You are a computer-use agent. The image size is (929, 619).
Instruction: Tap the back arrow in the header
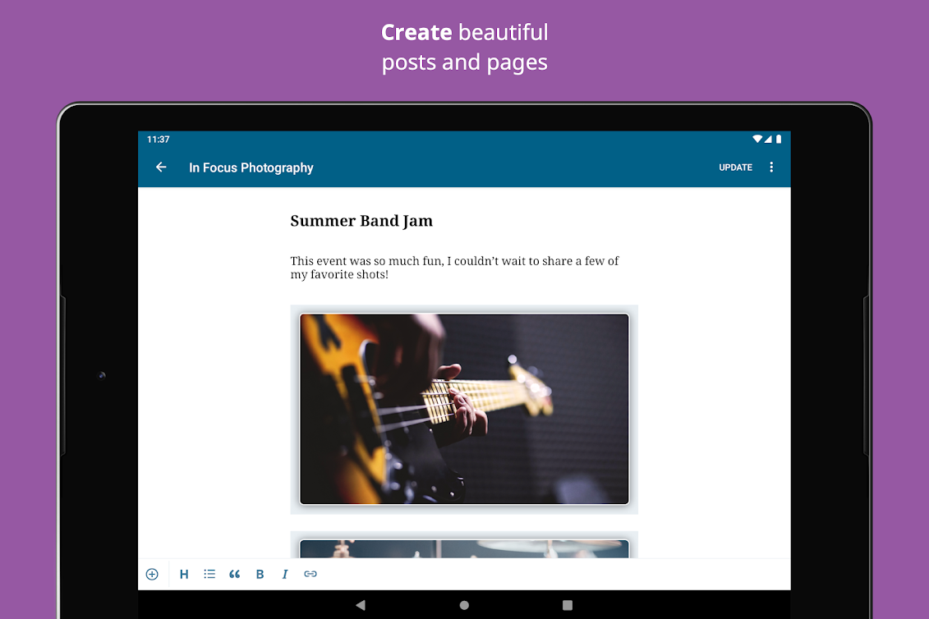click(x=161, y=167)
